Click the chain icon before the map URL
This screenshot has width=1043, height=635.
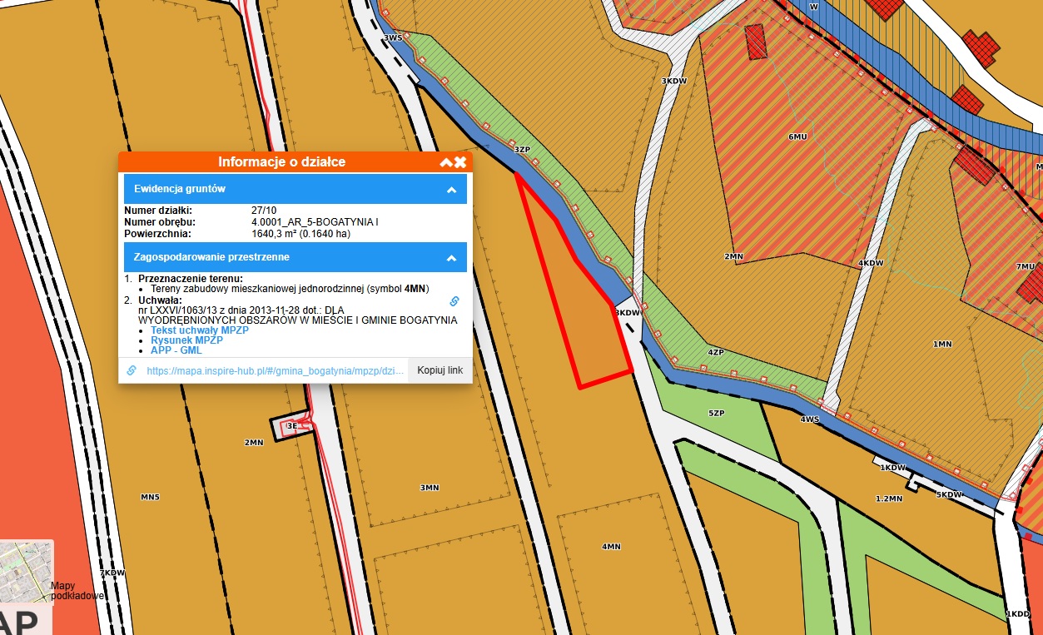[x=132, y=370]
